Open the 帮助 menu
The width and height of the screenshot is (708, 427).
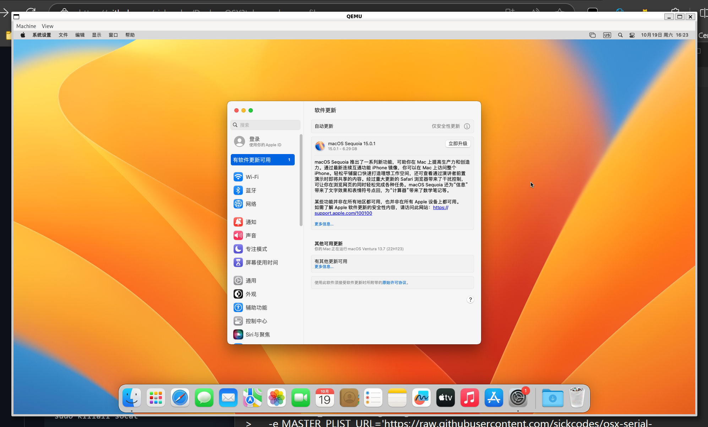point(130,35)
